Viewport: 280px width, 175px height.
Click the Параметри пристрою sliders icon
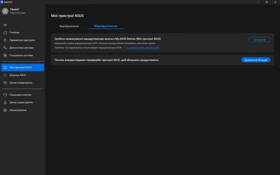(x=5, y=40)
